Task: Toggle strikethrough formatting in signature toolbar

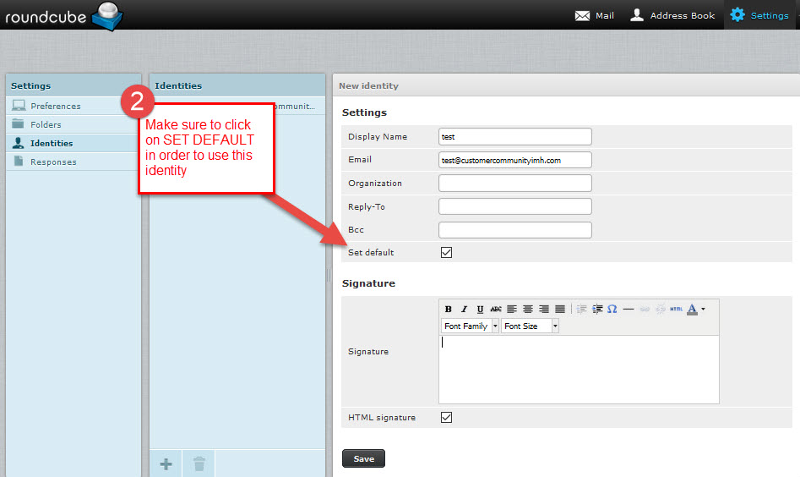Action: [496, 310]
